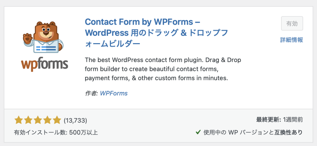Visit the WPForms author link

(114, 93)
